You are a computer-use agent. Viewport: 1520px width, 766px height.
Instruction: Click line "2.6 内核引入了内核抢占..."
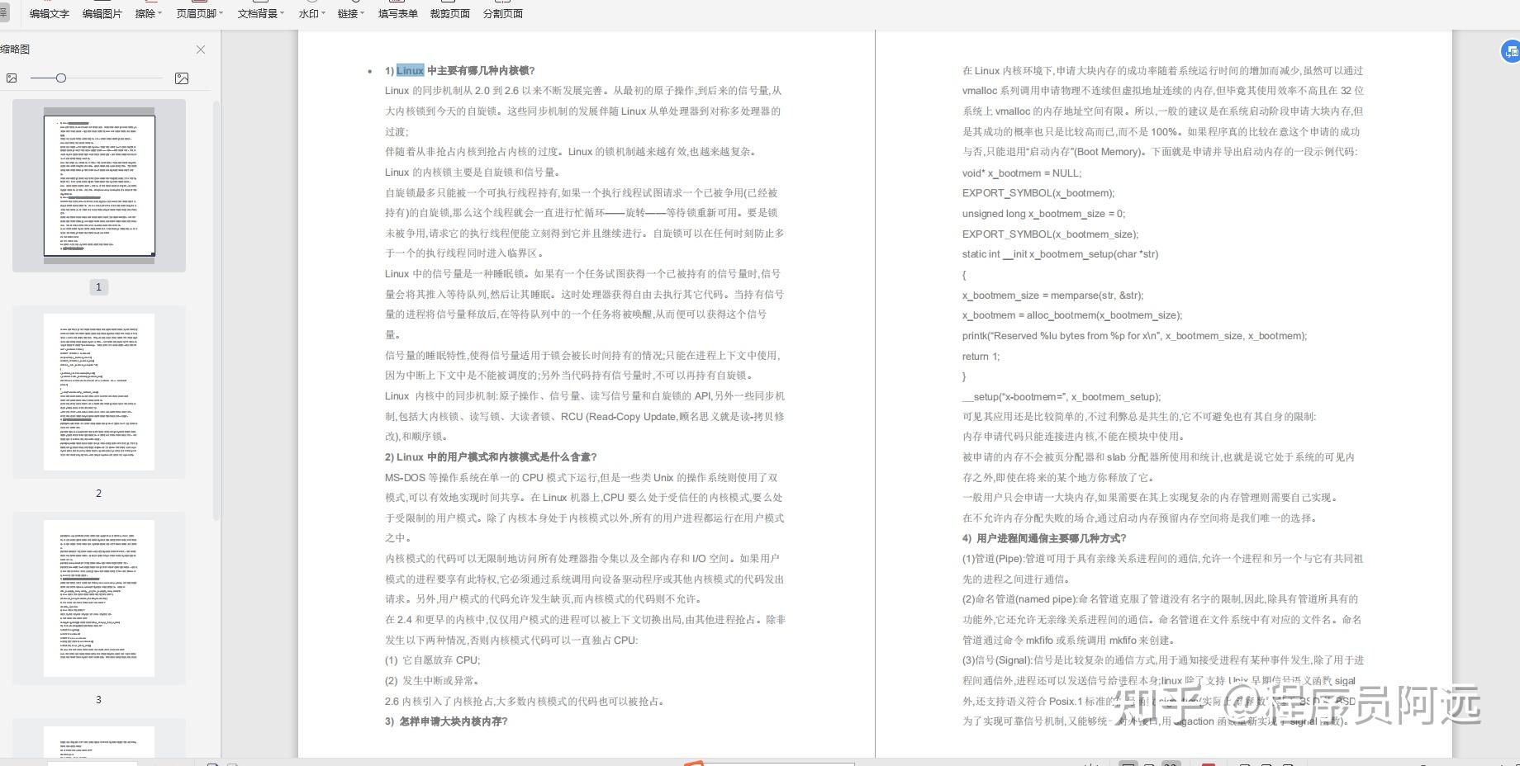tap(525, 701)
